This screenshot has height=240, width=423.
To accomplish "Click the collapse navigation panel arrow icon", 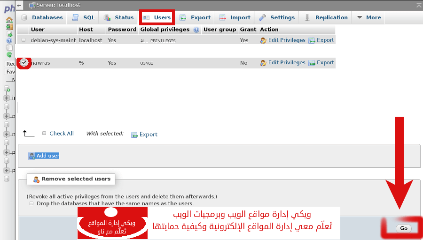I will pos(19,5).
